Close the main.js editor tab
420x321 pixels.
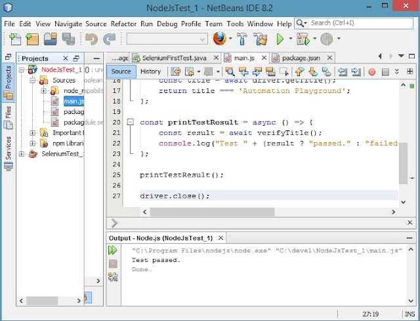pos(264,58)
